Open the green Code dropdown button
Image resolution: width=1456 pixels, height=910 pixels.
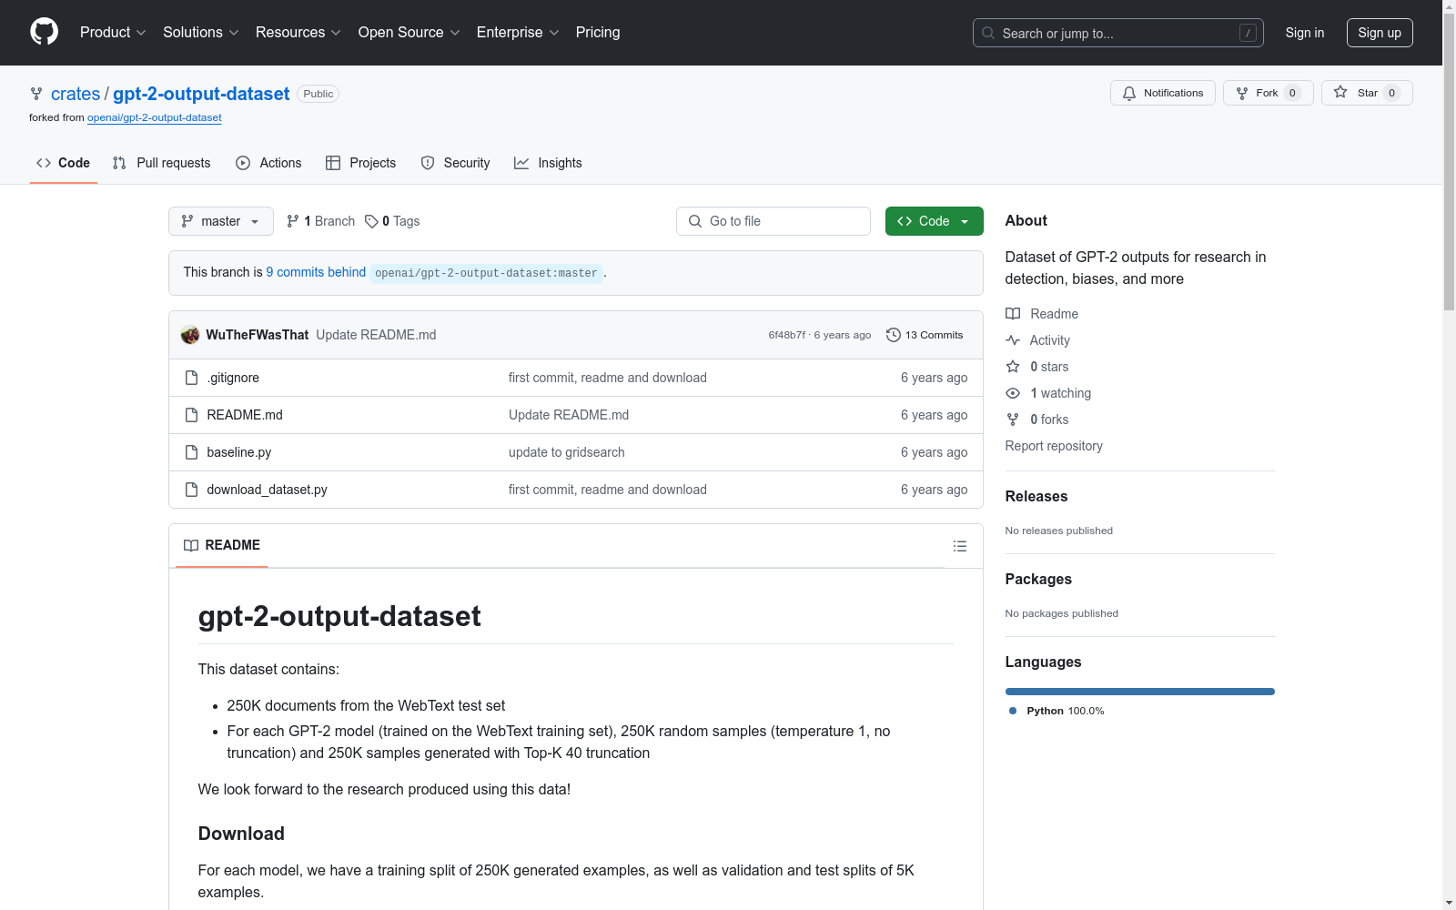(935, 221)
